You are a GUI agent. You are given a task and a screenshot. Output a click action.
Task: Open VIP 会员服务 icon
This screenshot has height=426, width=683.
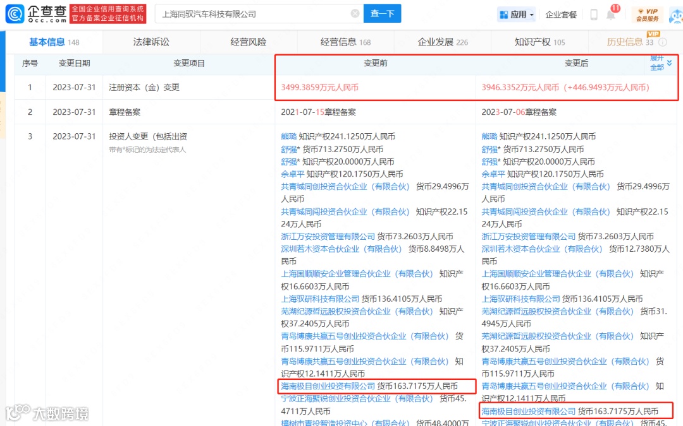tap(648, 15)
